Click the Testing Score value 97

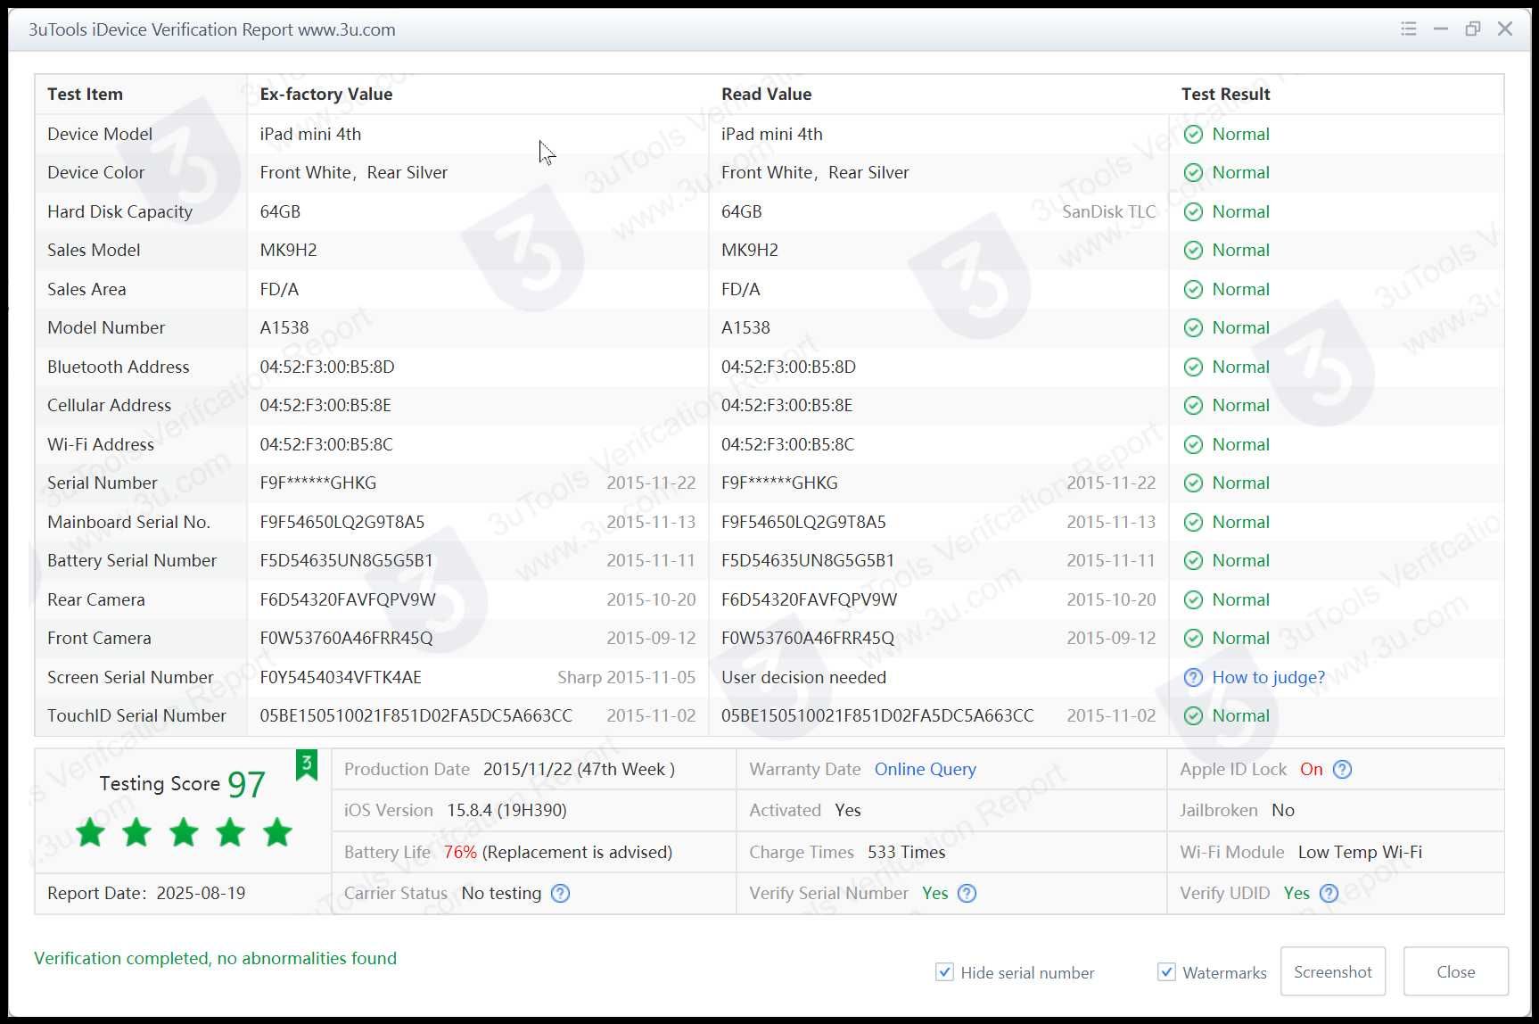pos(246,784)
